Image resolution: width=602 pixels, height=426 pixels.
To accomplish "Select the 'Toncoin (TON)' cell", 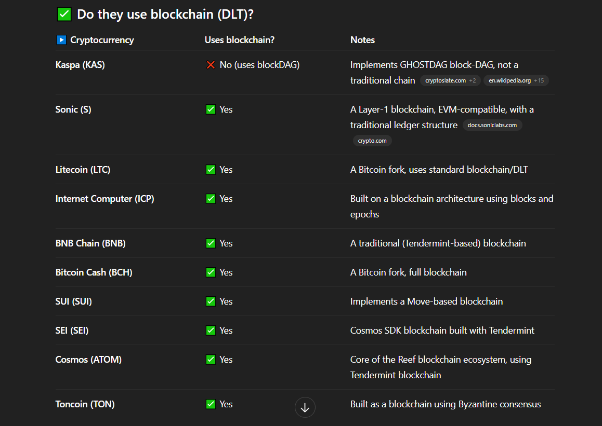I will pos(85,404).
